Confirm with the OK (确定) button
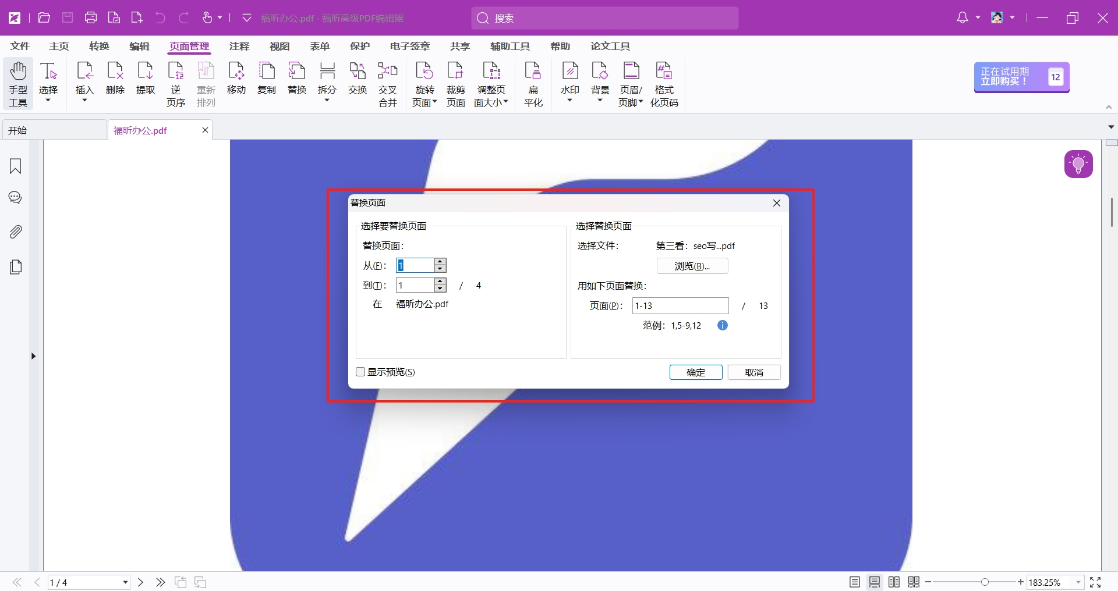 [x=696, y=372]
